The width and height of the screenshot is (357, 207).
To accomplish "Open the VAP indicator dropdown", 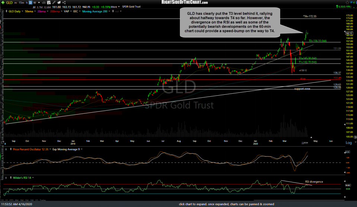I will tap(71, 11).
